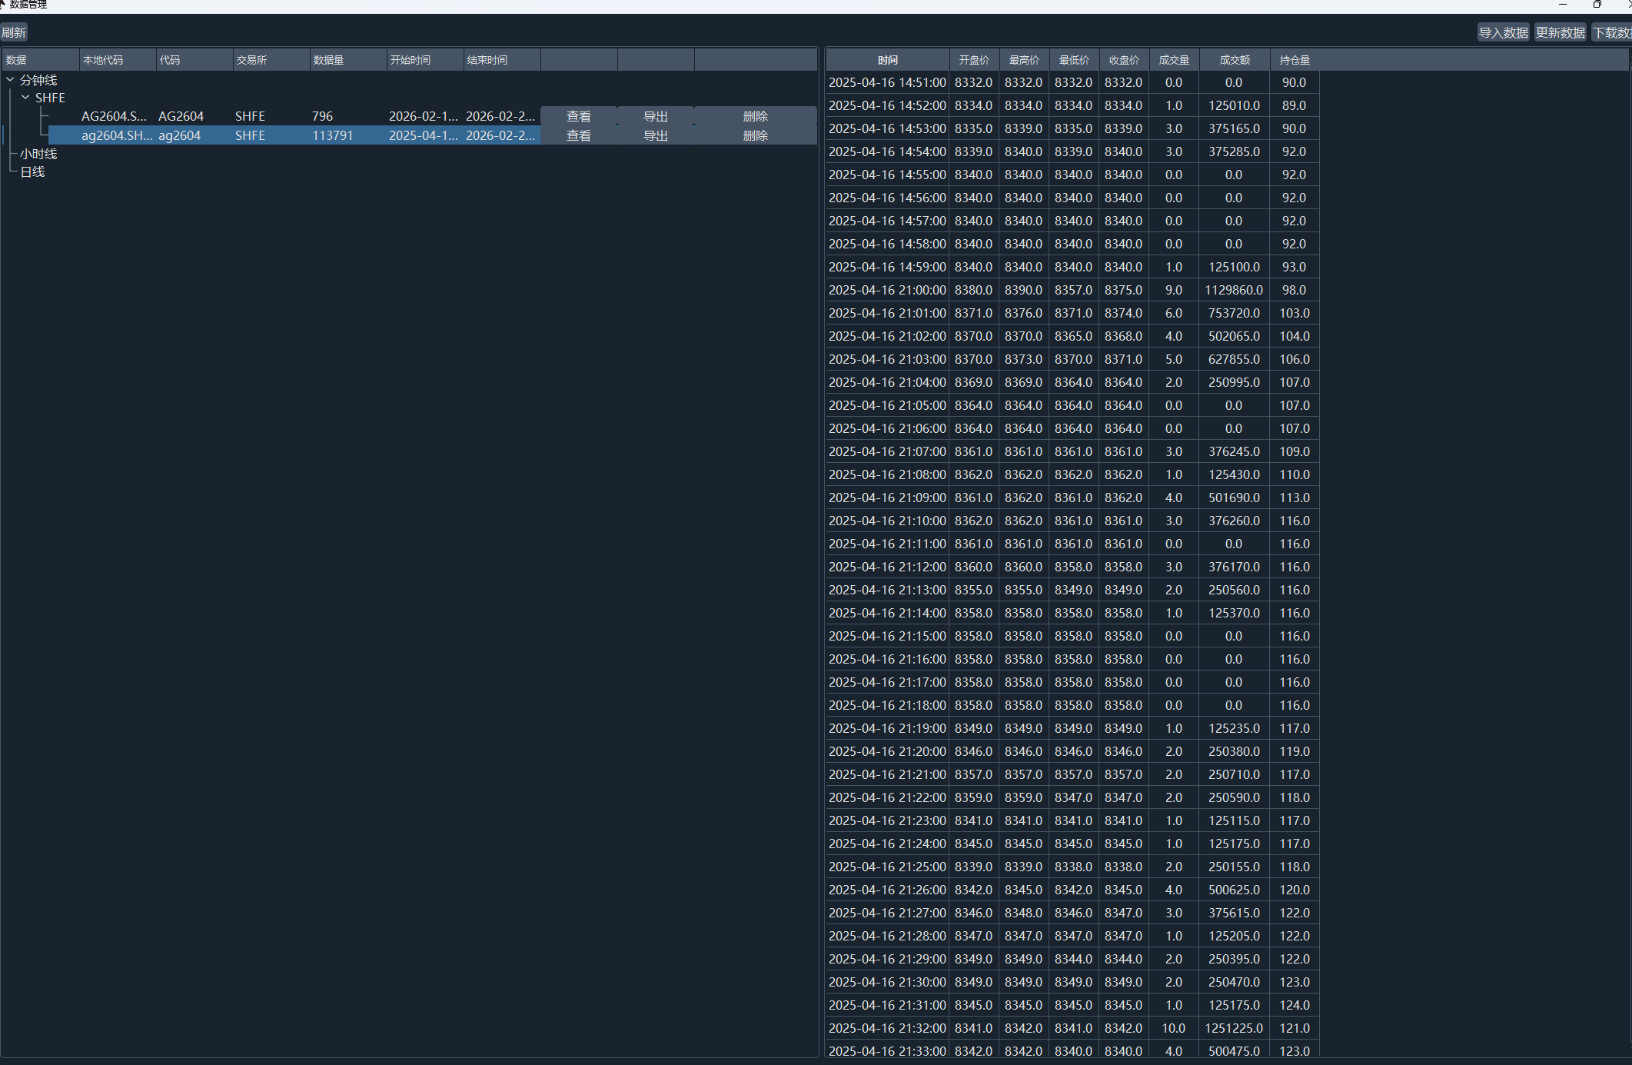Click the 更新数据 update data button
The height and width of the screenshot is (1065, 1632).
[x=1560, y=32]
